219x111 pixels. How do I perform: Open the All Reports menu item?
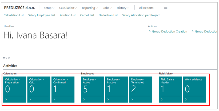pyautogui.click(x=146, y=8)
